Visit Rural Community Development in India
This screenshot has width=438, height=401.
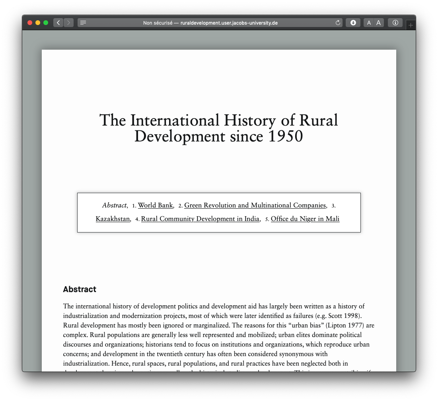200,219
